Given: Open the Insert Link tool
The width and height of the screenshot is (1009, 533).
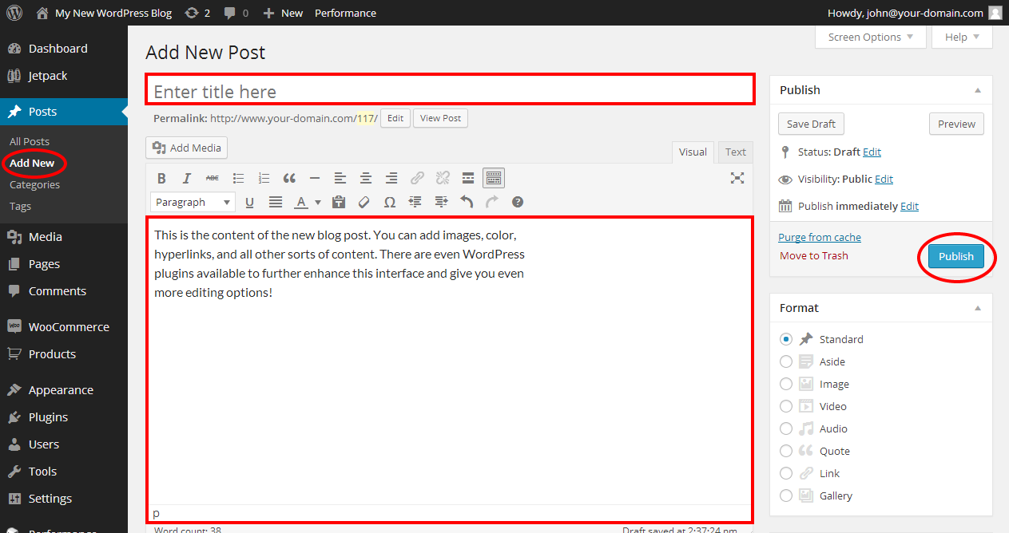Looking at the screenshot, I should tap(416, 177).
